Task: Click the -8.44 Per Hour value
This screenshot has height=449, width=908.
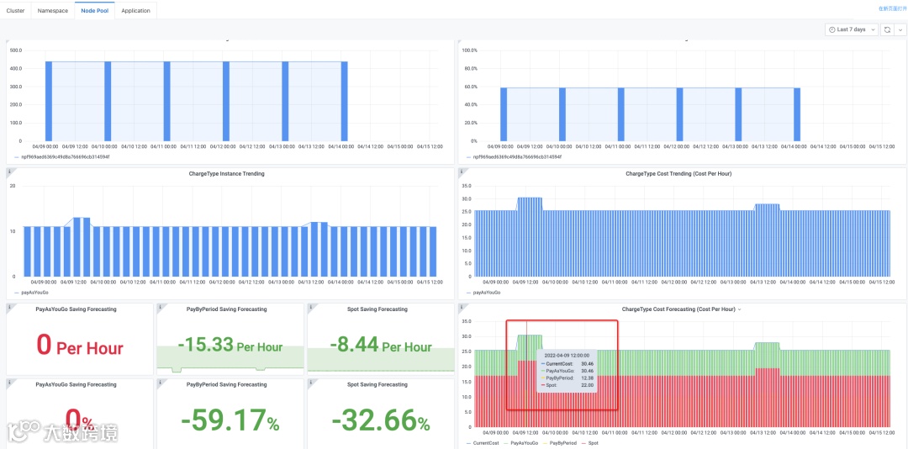Action: [381, 346]
